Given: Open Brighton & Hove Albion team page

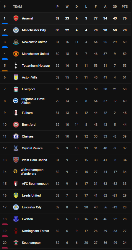Looking at the screenshot, I should [x=33, y=101].
